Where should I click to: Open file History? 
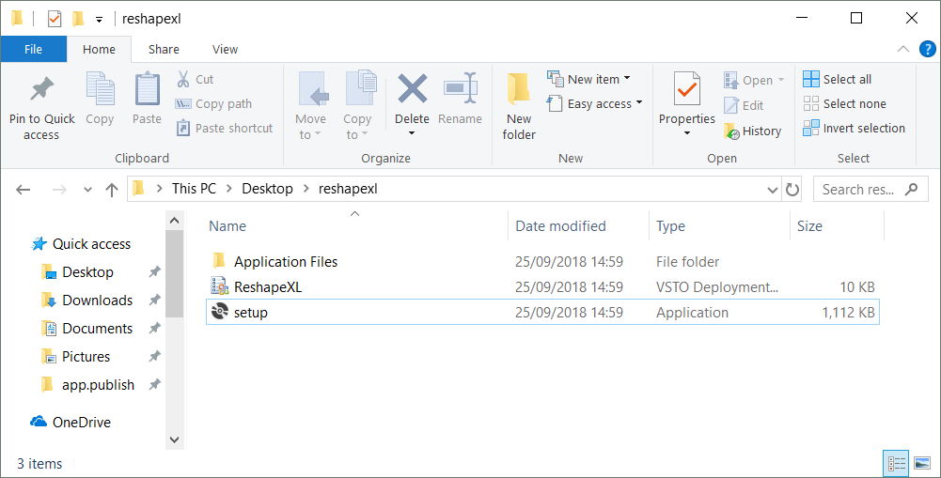[753, 131]
